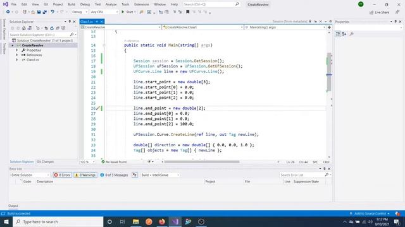Expand the Properties tree node
Image resolution: width=405 pixels, height=227 pixels.
coord(17,50)
